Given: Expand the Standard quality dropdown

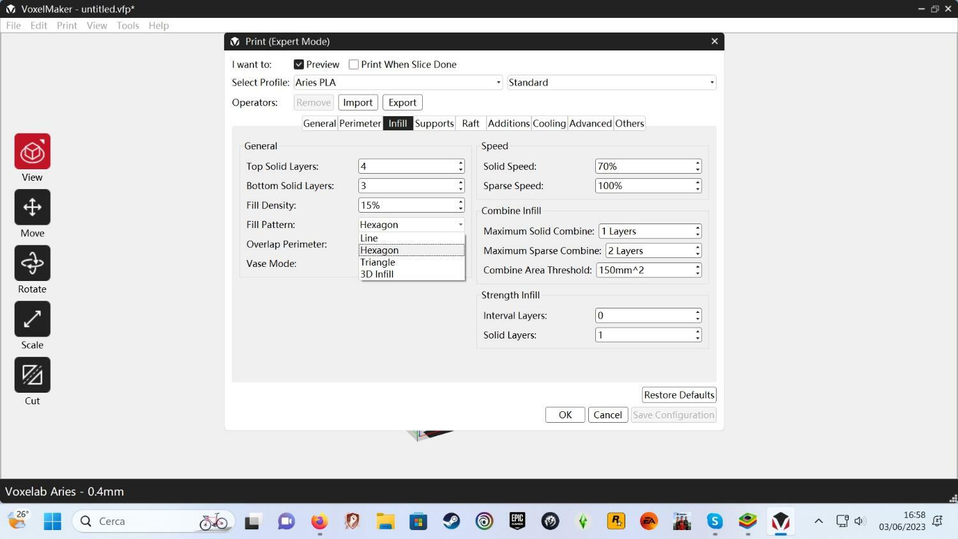Looking at the screenshot, I should 611,82.
